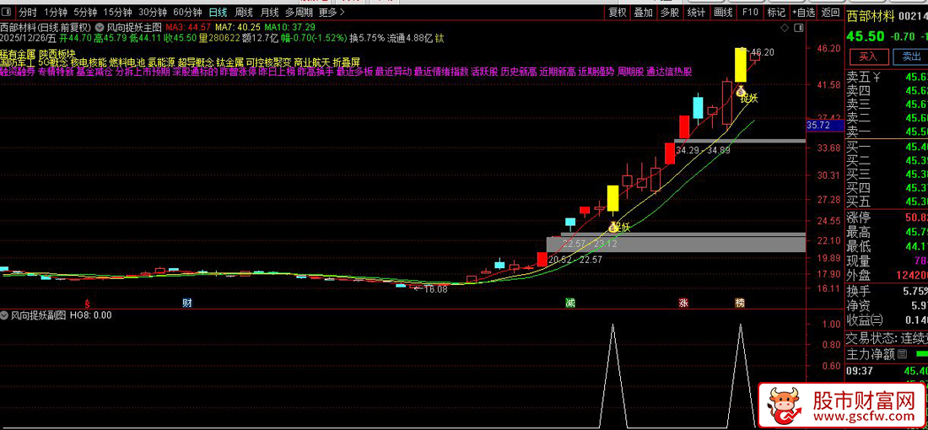Select the 月线 monthly tab
The height and width of the screenshot is (430, 928).
[269, 12]
